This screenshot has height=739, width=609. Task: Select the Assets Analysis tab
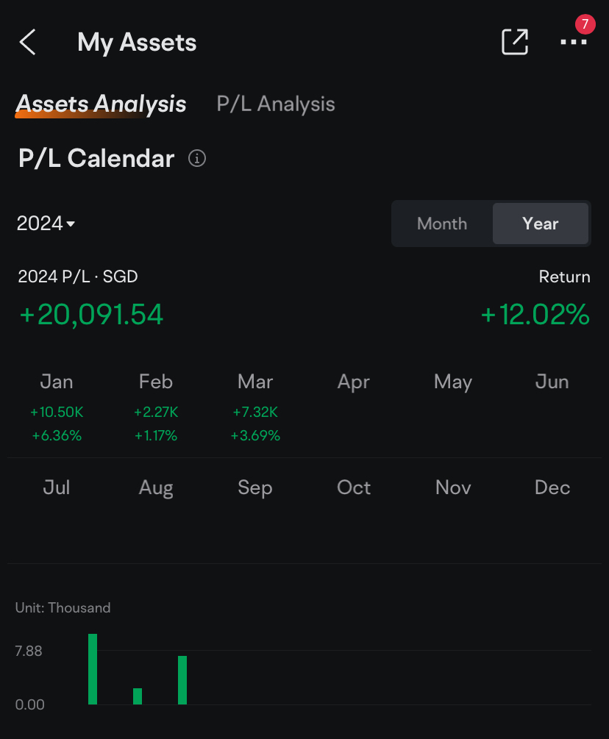coord(101,104)
